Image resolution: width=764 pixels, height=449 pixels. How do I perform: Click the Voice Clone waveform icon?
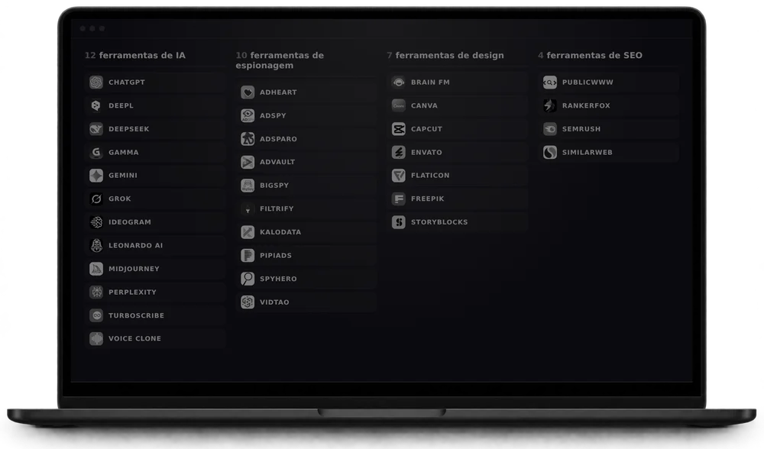click(96, 338)
